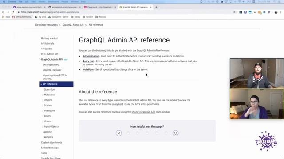
Task: Open the Github Notifications Gmail bookmark
Action: pos(22,17)
